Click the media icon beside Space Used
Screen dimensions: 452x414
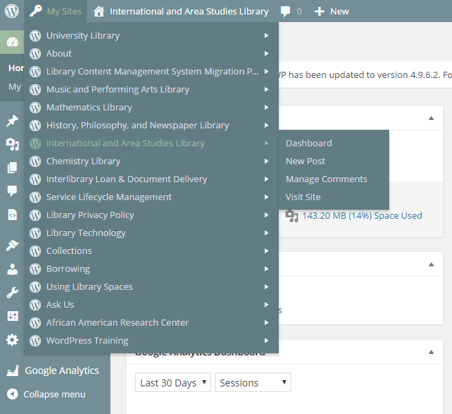(x=292, y=216)
